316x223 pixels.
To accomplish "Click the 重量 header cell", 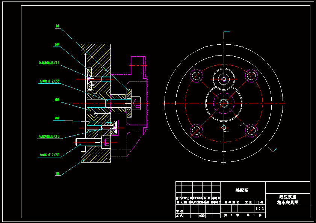I will point(248,202).
